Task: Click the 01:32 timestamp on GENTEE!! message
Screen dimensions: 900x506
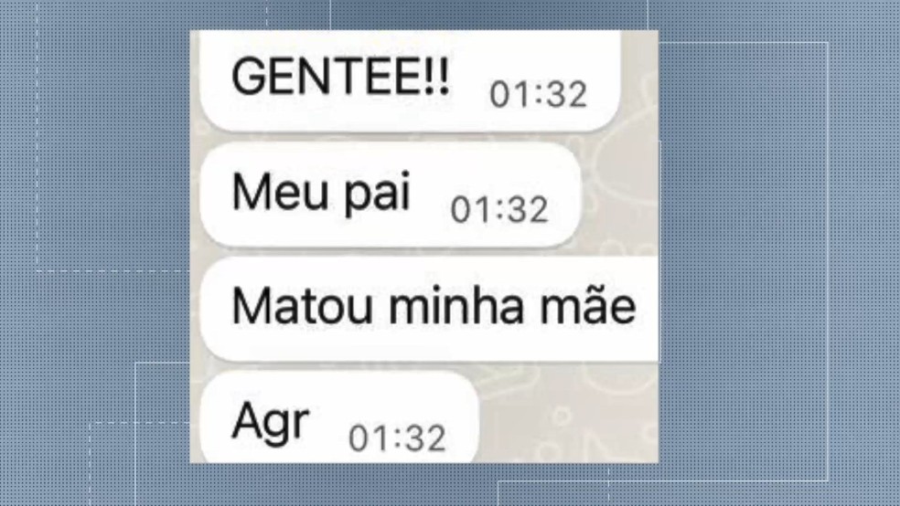Action: click(539, 95)
